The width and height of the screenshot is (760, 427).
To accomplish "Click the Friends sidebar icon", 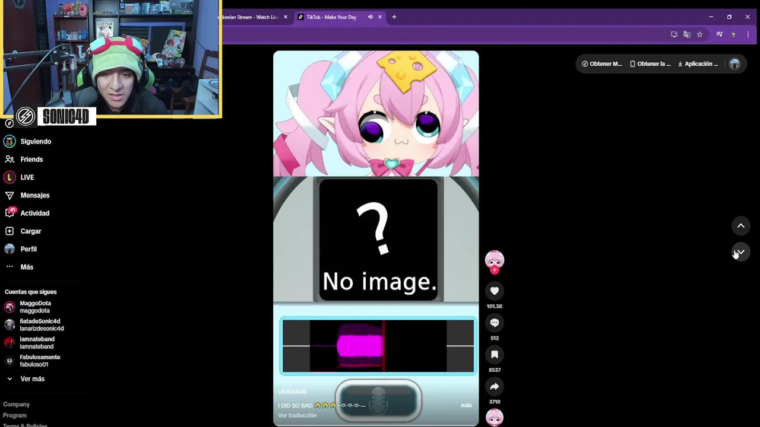I will 9,159.
